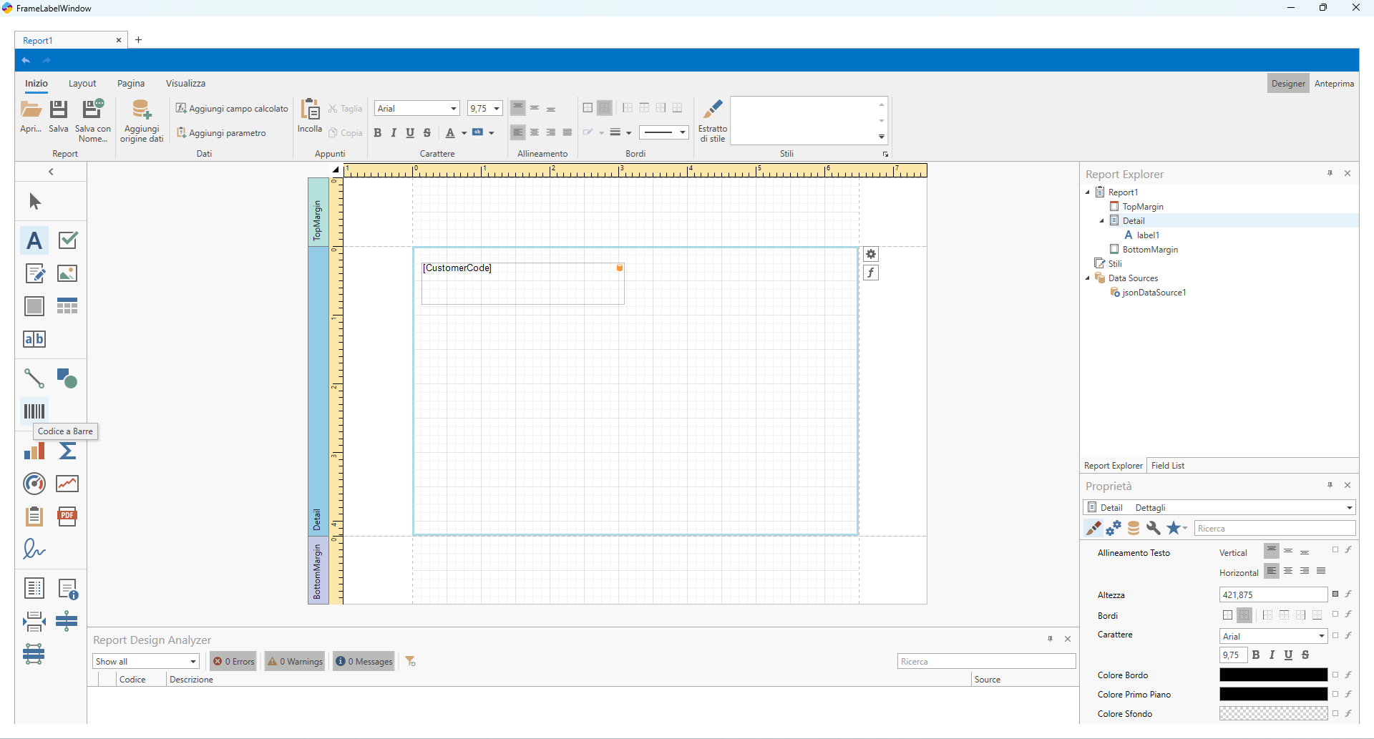Set Horizontal alignment to center in Proprietà
The image size is (1374, 739).
[1288, 571]
